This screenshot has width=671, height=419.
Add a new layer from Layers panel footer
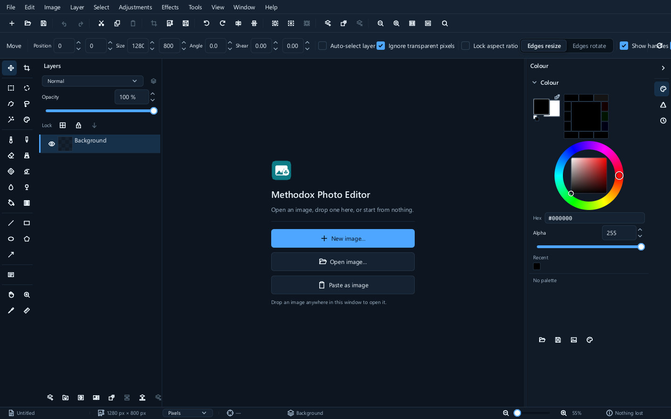[x=50, y=398]
